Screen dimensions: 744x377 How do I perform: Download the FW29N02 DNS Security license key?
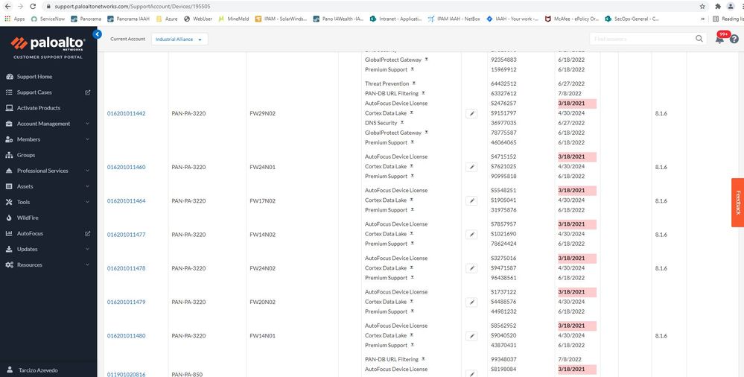coord(402,122)
